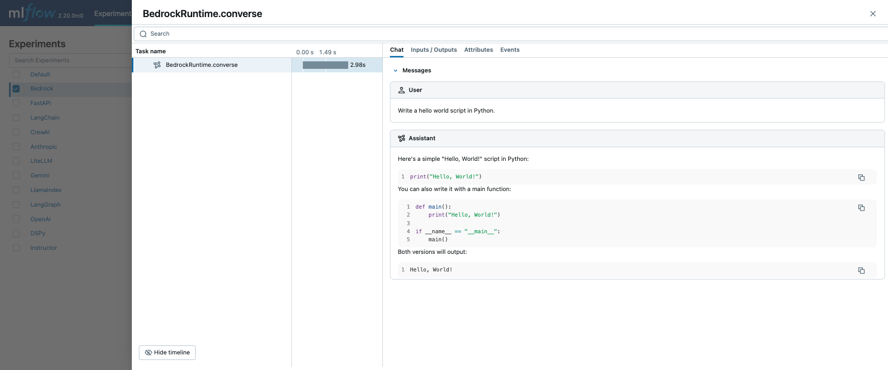The image size is (888, 370).
Task: Open the Instructor experiment link
Action: click(x=44, y=248)
